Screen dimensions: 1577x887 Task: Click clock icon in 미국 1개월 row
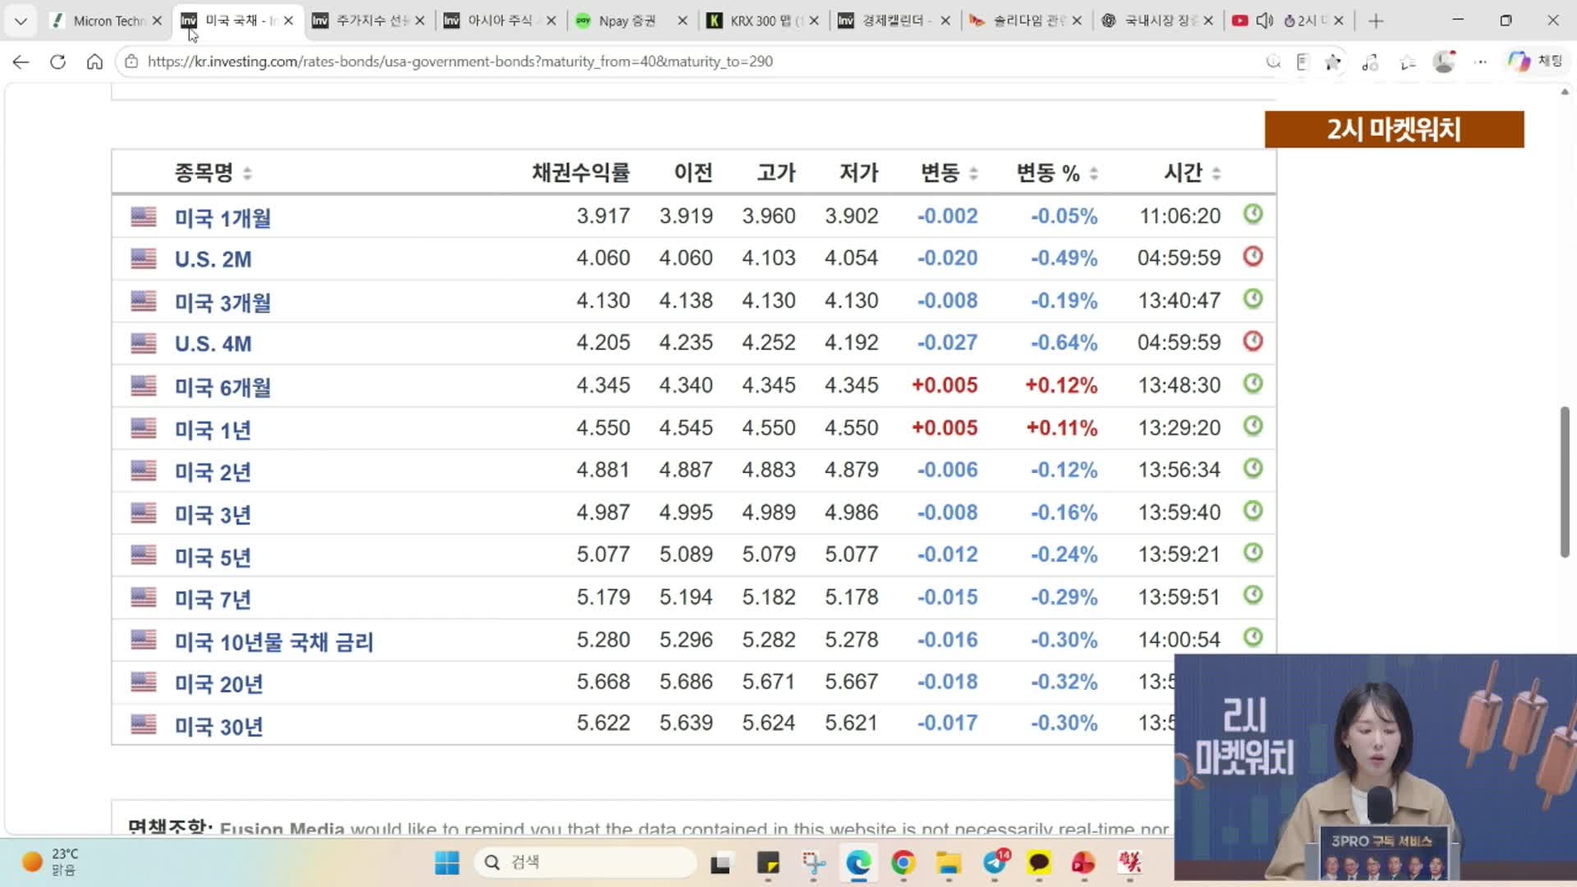coord(1253,214)
